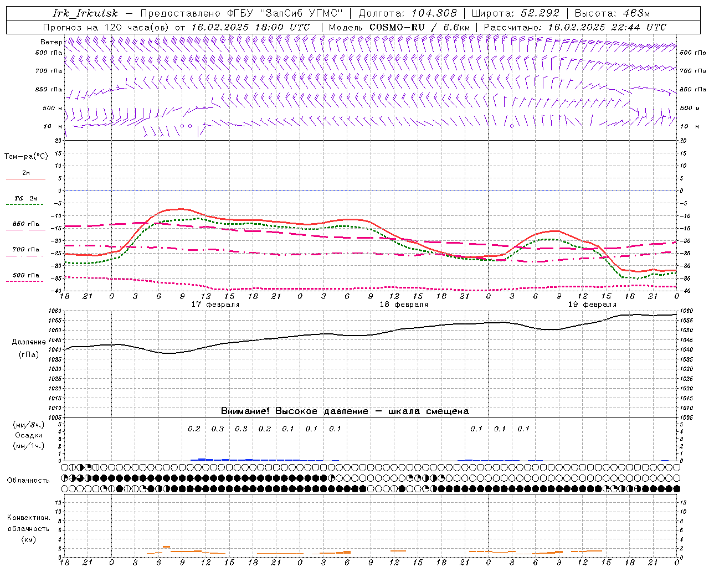The image size is (709, 567).
Task: Click the Высота: 463м value
Action: click(x=612, y=13)
